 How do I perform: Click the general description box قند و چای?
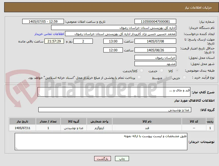(x=114, y=92)
